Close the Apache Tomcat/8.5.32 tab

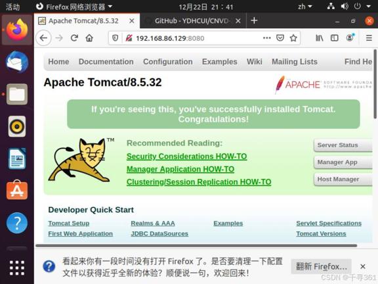click(x=132, y=21)
